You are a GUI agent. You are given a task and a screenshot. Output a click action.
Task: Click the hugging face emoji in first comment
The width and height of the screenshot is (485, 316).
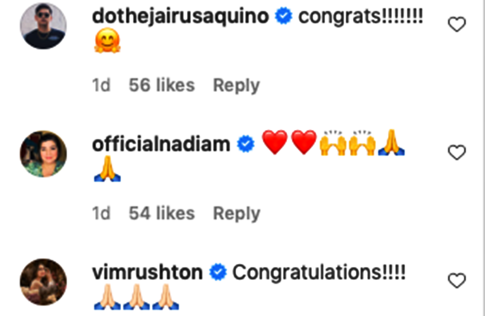tap(107, 41)
